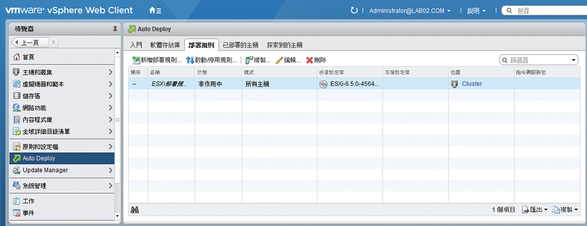
Task: Click 啟動/停用規則 activate rules icon
Action: point(190,60)
